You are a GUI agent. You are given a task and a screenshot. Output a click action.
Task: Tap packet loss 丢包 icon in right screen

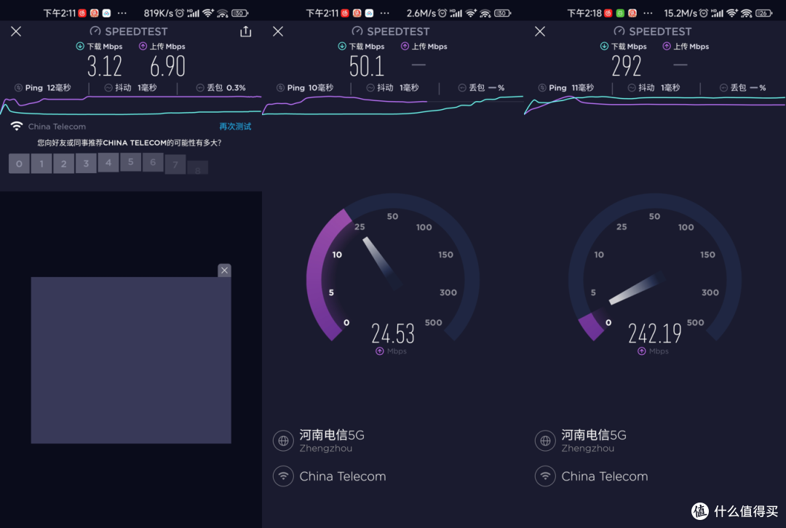point(724,88)
